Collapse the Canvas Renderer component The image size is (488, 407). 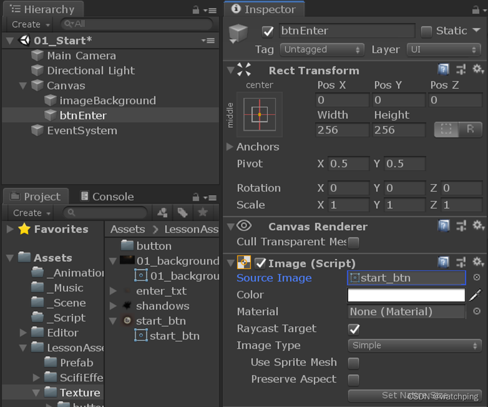[x=231, y=227]
